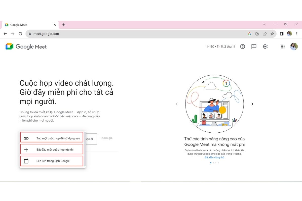Share this page via address bar icon

[265, 34]
